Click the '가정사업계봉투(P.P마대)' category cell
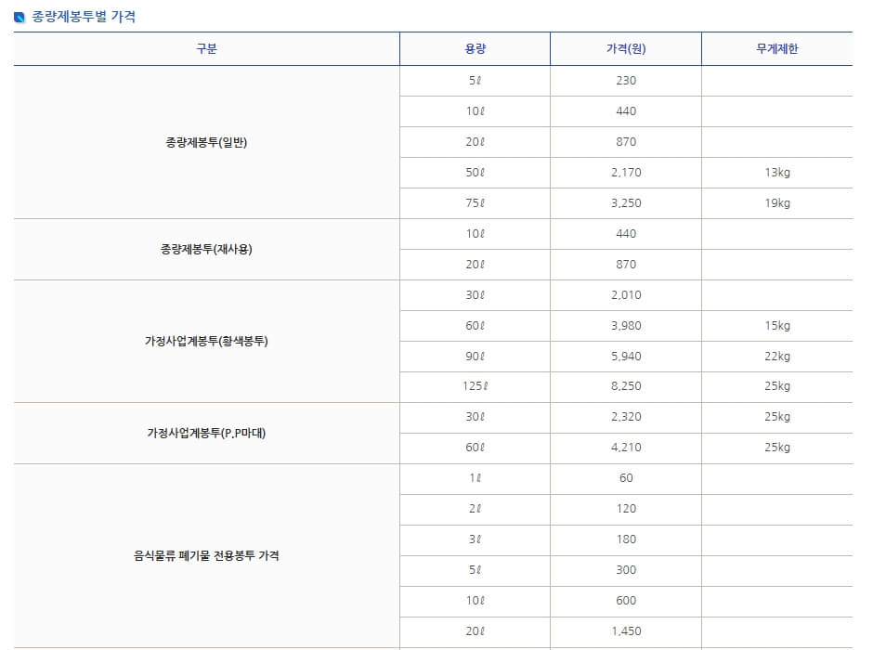 (x=206, y=433)
